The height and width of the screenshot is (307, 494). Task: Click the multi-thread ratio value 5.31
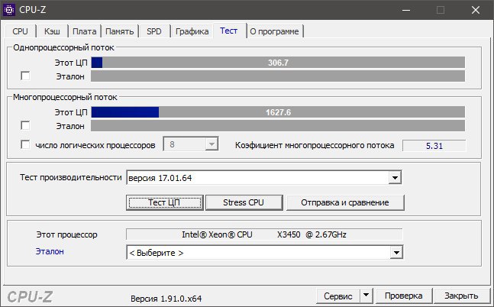434,146
